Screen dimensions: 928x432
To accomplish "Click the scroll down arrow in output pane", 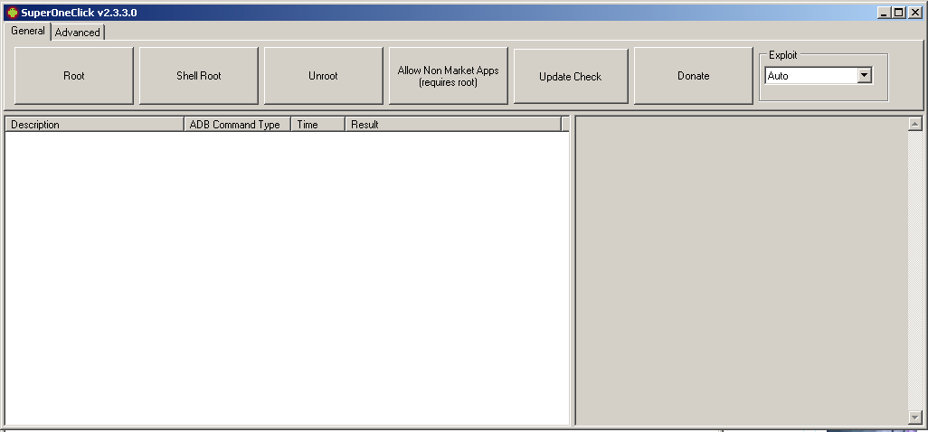I will tap(915, 418).
